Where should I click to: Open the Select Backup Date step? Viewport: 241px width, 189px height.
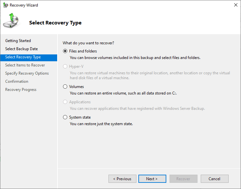pyautogui.click(x=21, y=49)
